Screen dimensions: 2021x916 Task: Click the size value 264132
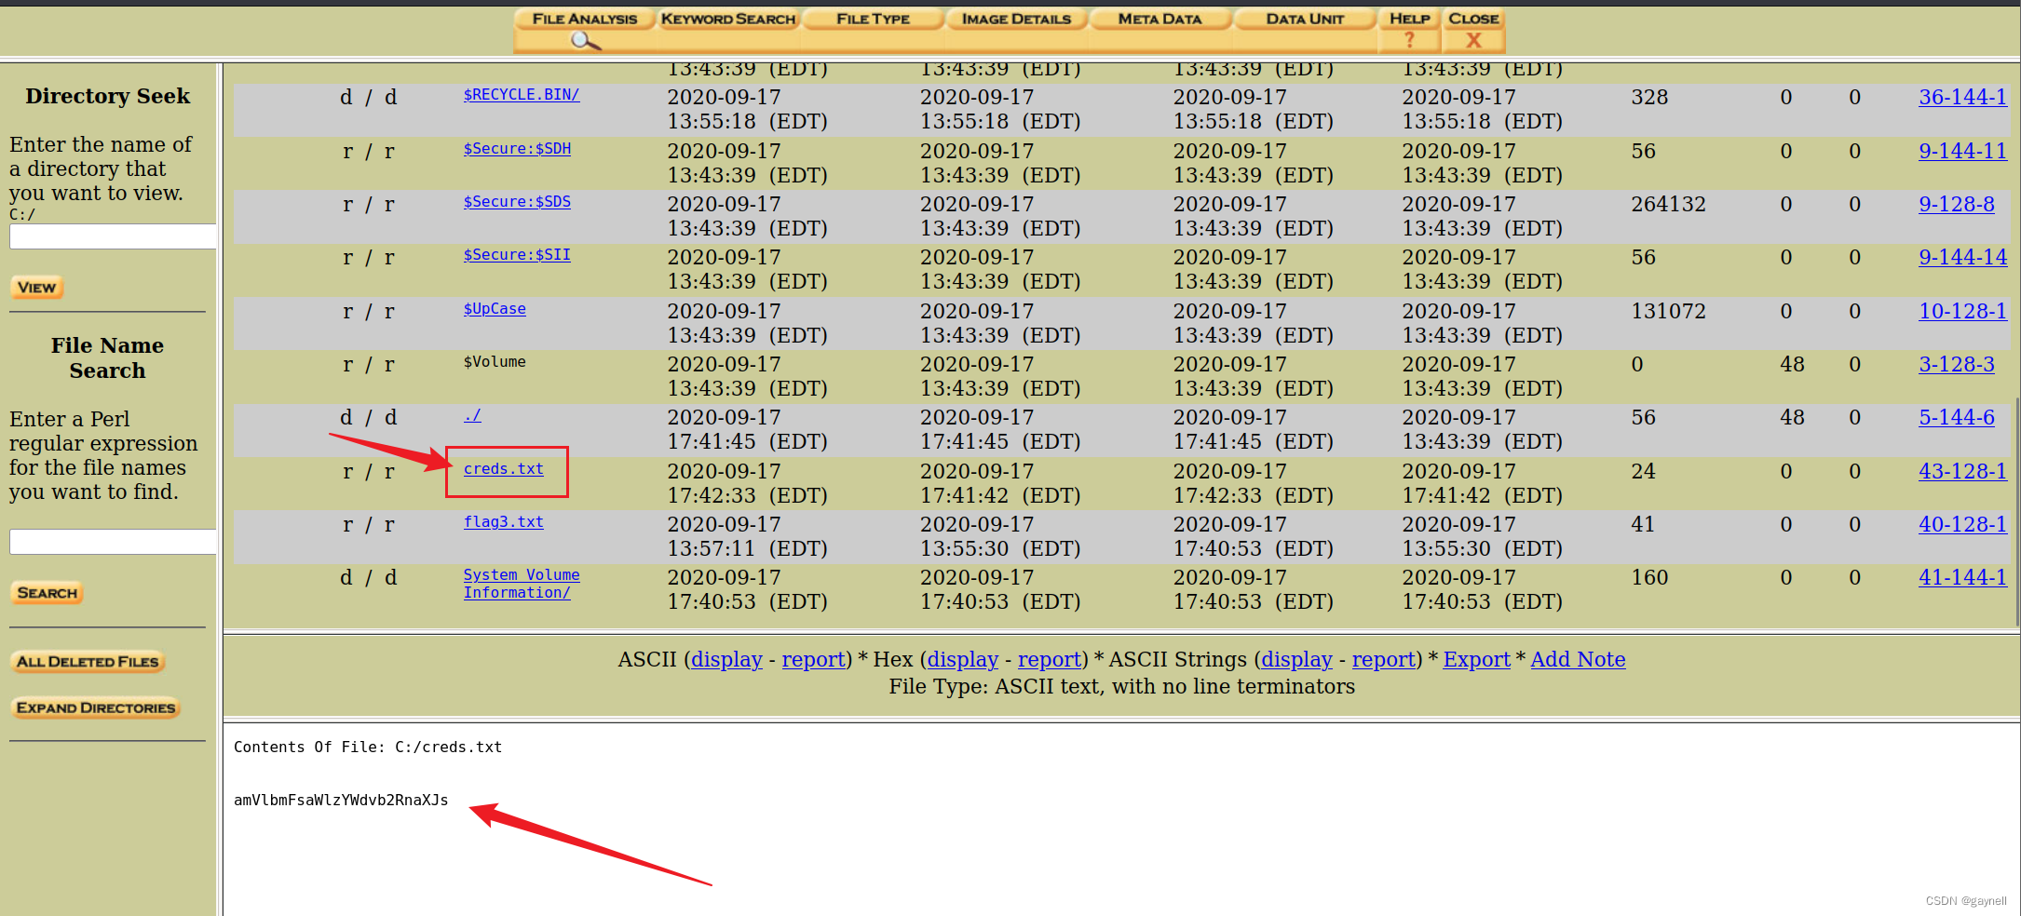[x=1668, y=204]
